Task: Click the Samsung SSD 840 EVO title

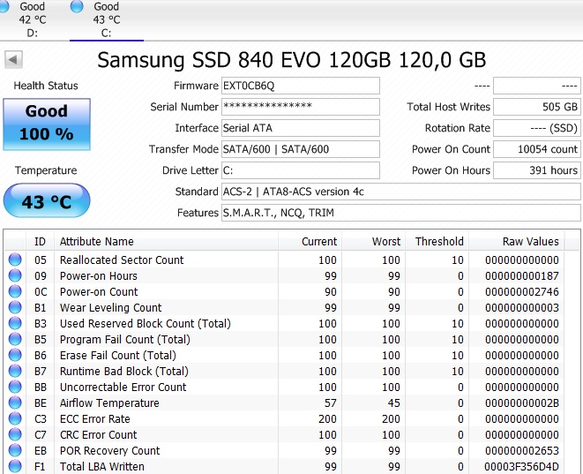Action: [x=292, y=59]
